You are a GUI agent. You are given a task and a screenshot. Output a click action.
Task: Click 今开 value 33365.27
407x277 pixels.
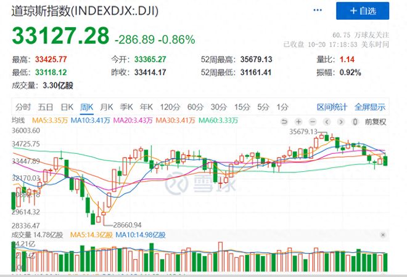(x=150, y=60)
